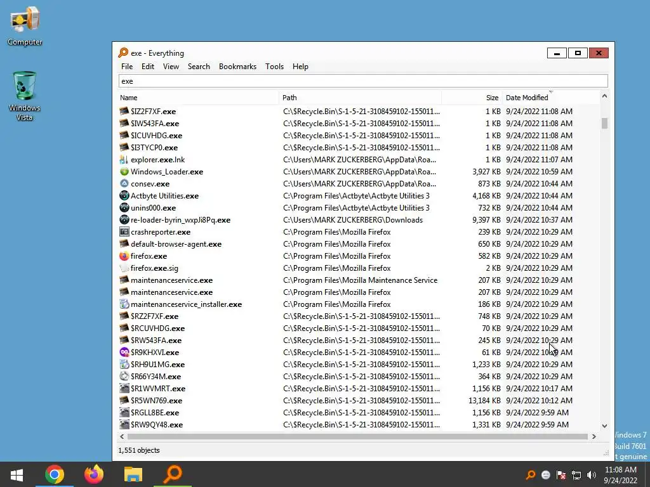Sort results by the Size column
The width and height of the screenshot is (650, 487).
(x=472, y=98)
